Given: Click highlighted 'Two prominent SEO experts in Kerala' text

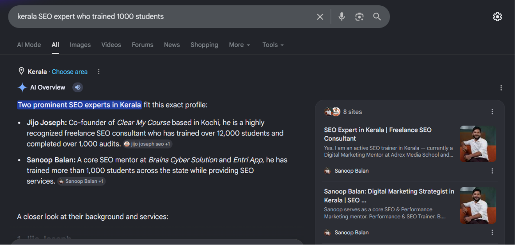Looking at the screenshot, I should click(79, 105).
